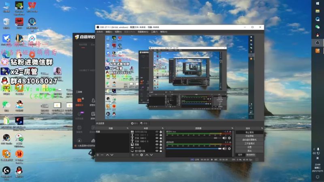This screenshot has width=324, height=182.
Task: Select the 显示器采集 source row
Action: pos(147,151)
